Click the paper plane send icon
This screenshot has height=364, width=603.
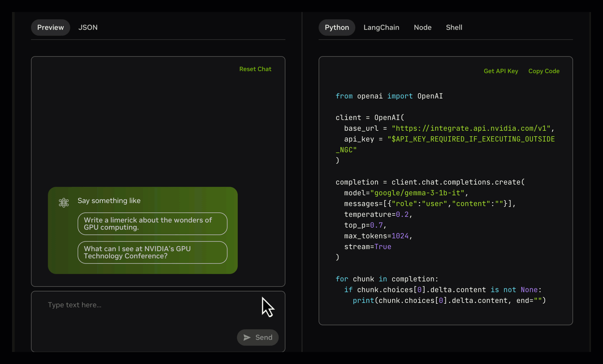coord(247,338)
